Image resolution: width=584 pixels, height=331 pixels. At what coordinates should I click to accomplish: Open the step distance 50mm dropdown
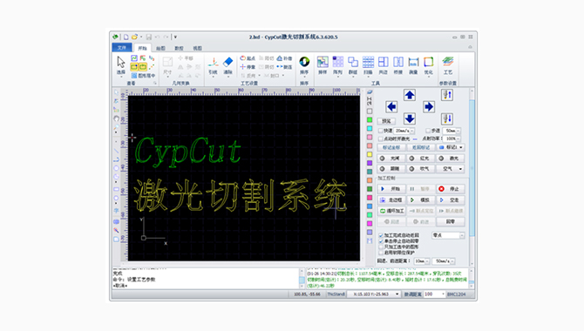pyautogui.click(x=452, y=131)
